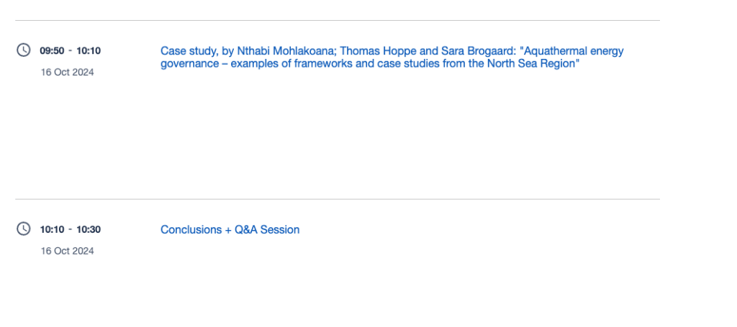This screenshot has height=327, width=737.
Task: Click the divider line above the case study row
Action: 337,20
